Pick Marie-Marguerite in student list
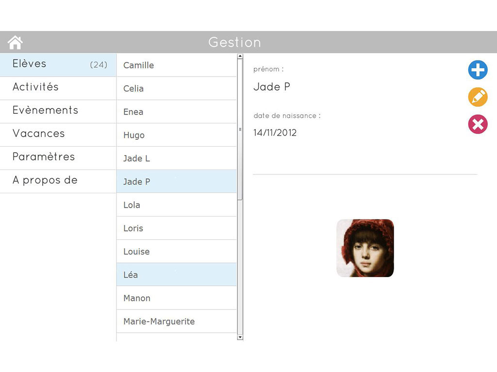497x372 pixels. pos(176,321)
